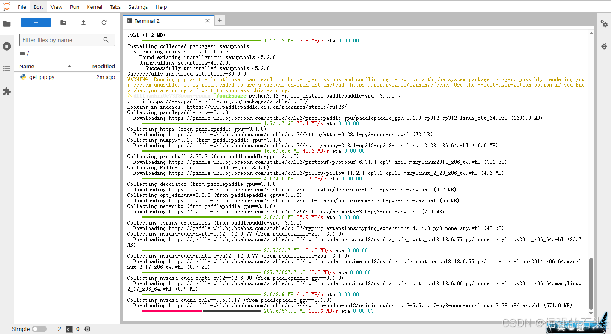
Task: Click the blue new launcher button
Action: (x=36, y=22)
